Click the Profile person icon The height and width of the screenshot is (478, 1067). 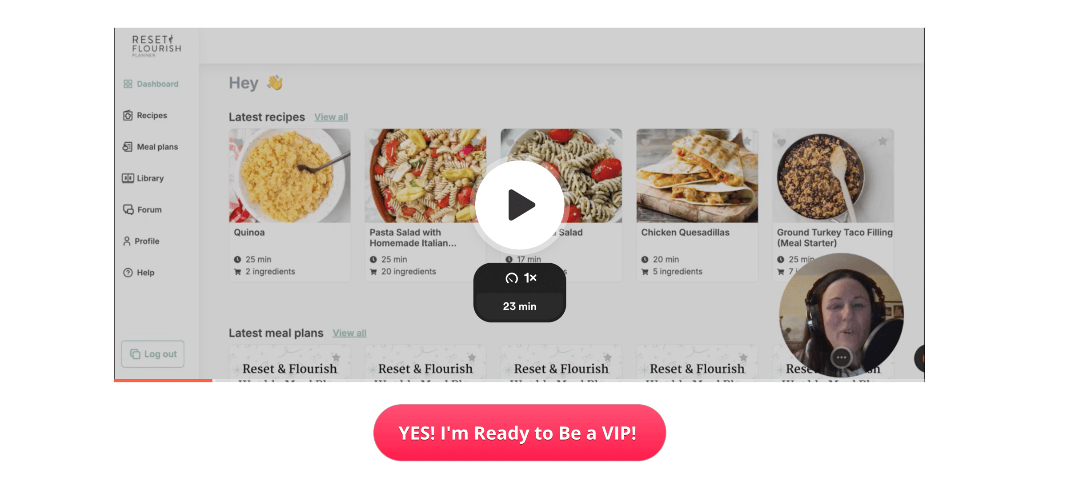click(127, 241)
